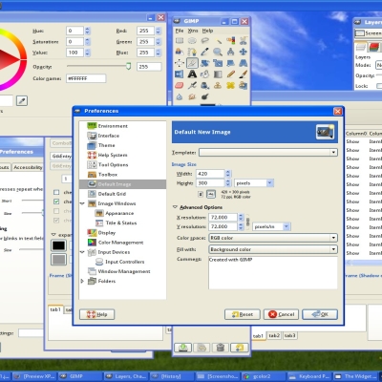The width and height of the screenshot is (382, 382).
Task: Click the Help button in Preferences
Action: tap(96, 314)
